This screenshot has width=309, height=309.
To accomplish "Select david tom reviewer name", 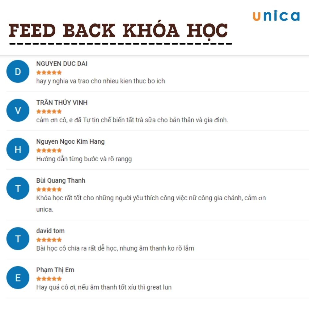I will 50,231.
